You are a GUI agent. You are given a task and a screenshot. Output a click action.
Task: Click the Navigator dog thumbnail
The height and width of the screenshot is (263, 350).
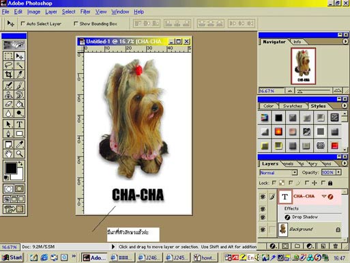point(304,66)
